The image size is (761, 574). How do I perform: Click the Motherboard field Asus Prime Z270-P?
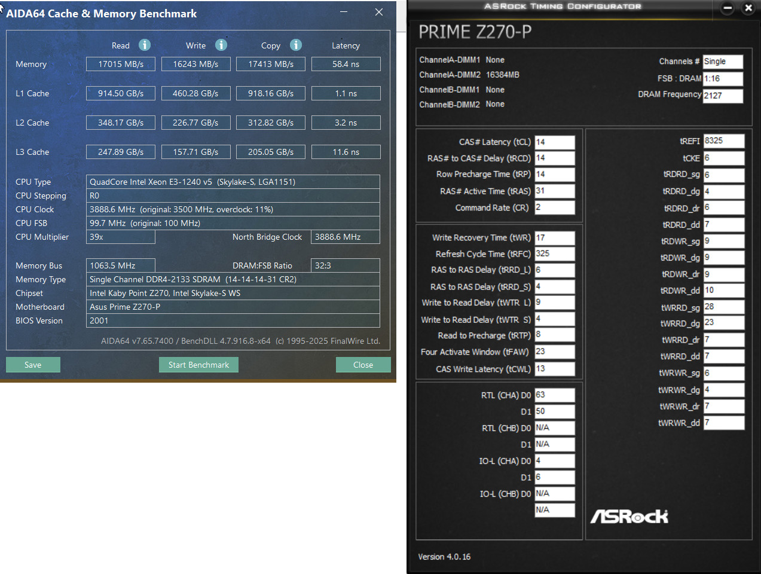tap(233, 307)
